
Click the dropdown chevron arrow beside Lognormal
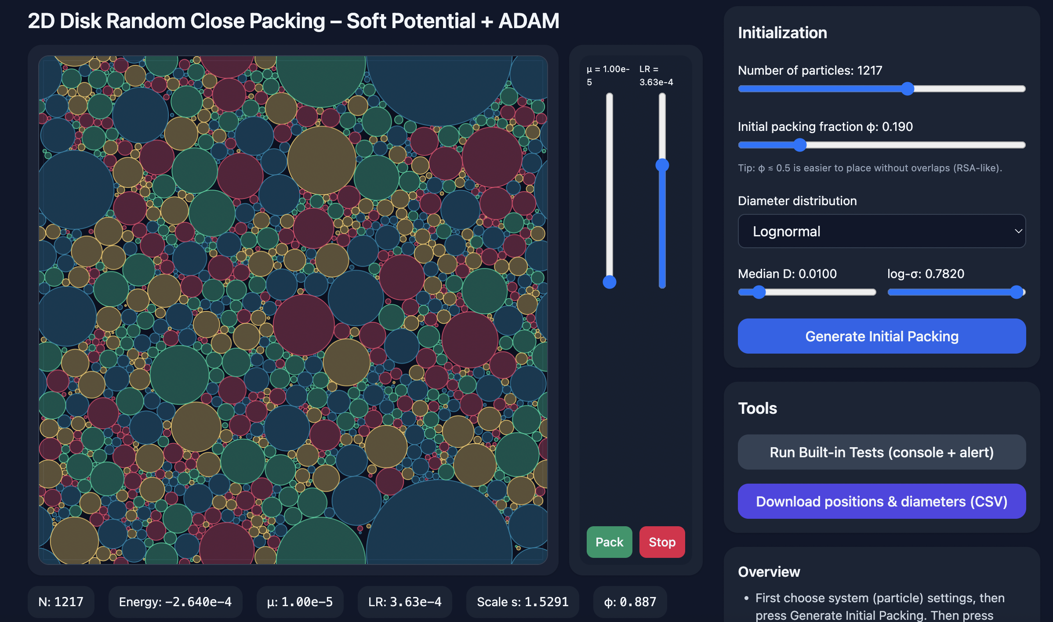point(1018,231)
